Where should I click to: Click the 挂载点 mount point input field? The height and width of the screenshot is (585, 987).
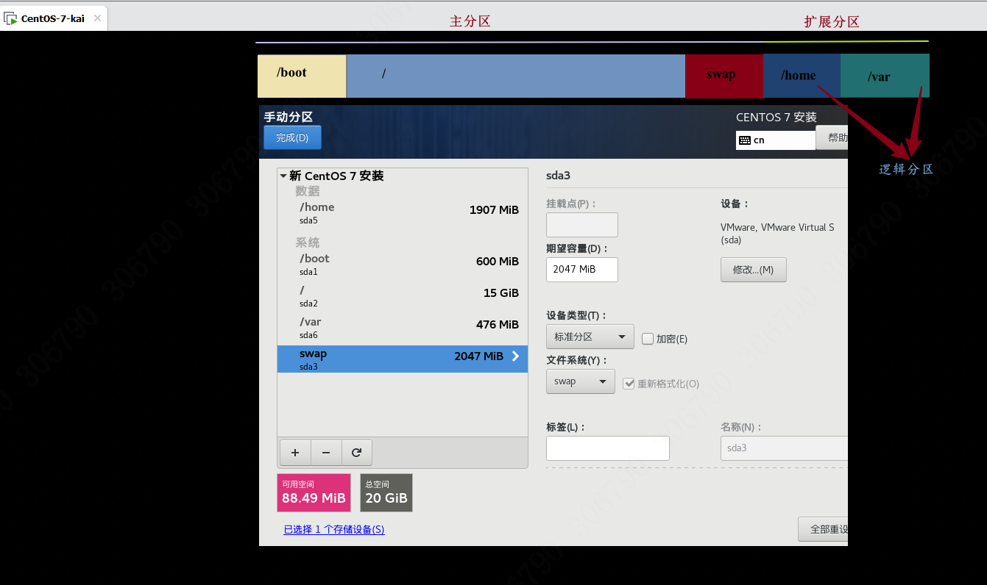581,224
